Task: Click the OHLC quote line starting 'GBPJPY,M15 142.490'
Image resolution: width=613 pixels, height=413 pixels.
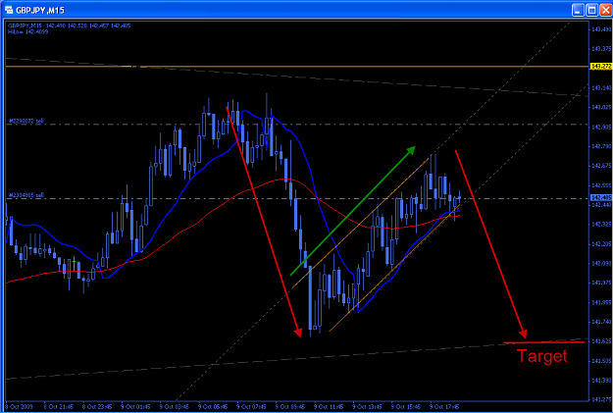Action: pyautogui.click(x=70, y=26)
